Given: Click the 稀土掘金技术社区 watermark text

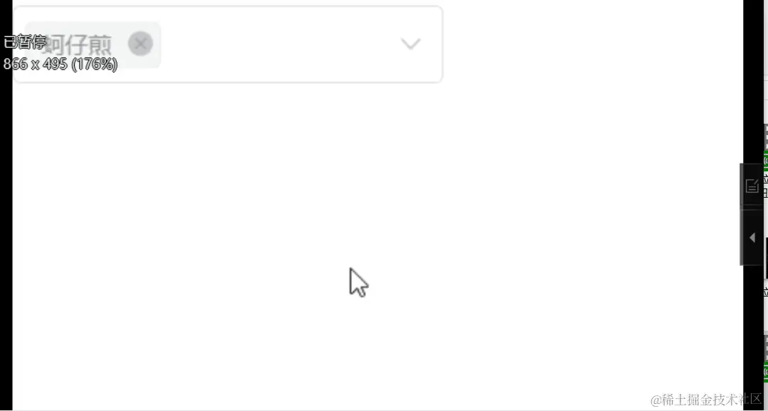Looking at the screenshot, I should pyautogui.click(x=705, y=400).
